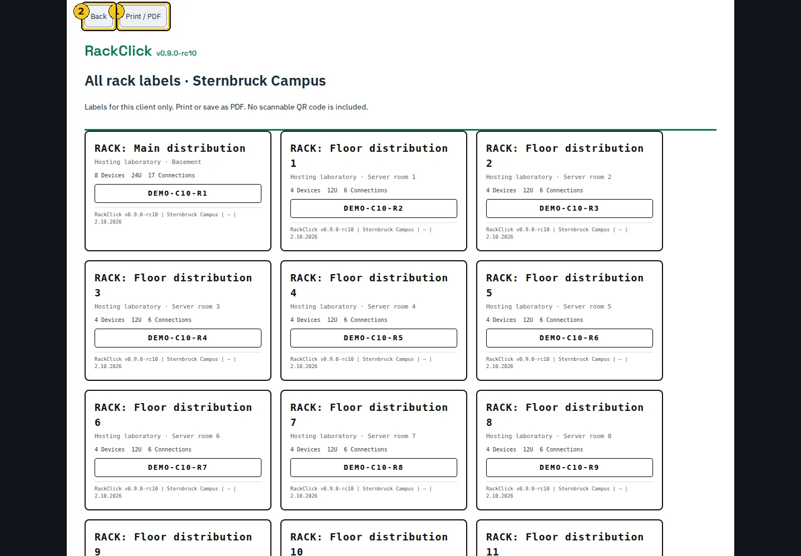This screenshot has width=801, height=556.
Task: Click 'Hosting laboratory · Server room 3' text
Action: pos(157,307)
